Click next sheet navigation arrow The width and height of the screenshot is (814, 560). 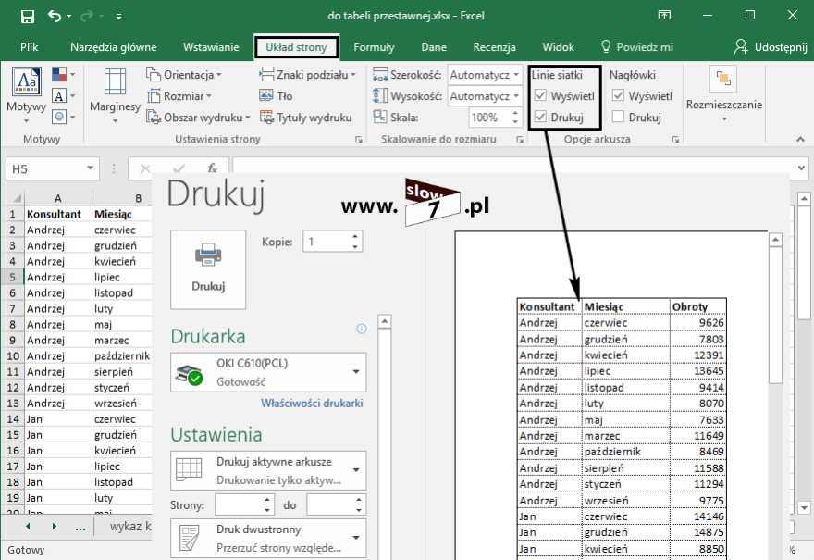(54, 527)
